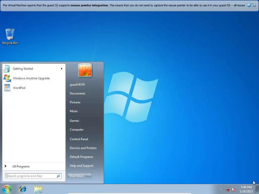Open Default Programs
This screenshot has width=259, height=194.
tap(81, 157)
